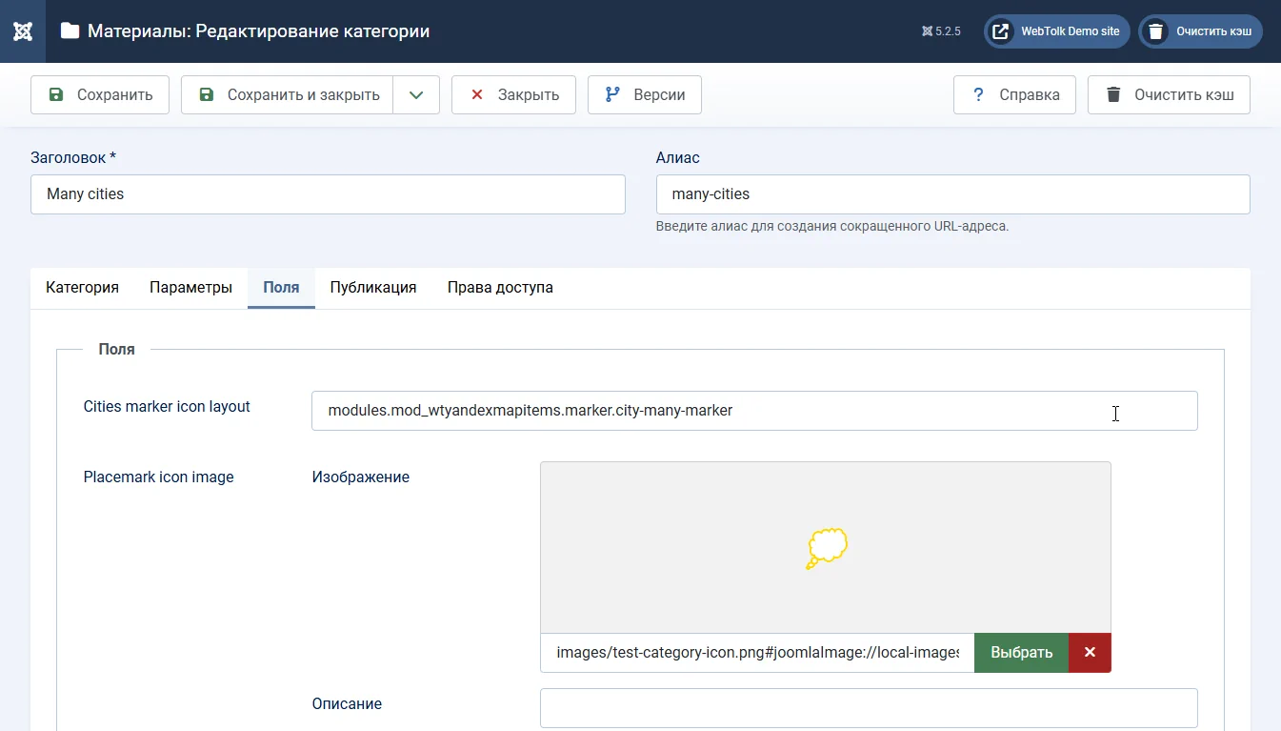Switch to the Публикация tab
Screen dimensions: 1281x731
click(x=373, y=288)
